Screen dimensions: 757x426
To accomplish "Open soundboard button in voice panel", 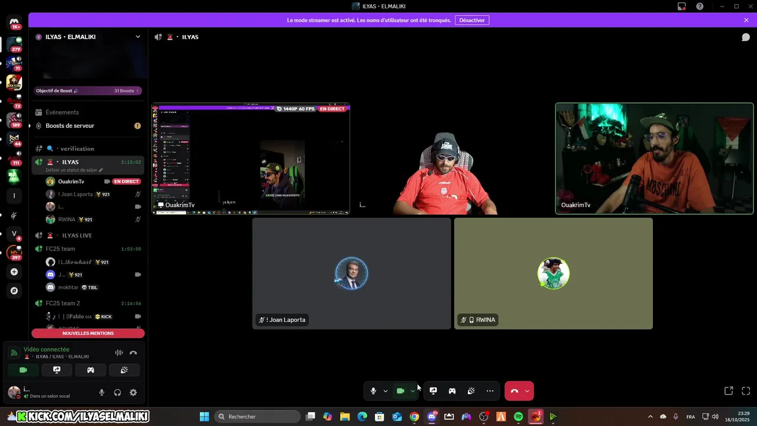I will tap(124, 370).
